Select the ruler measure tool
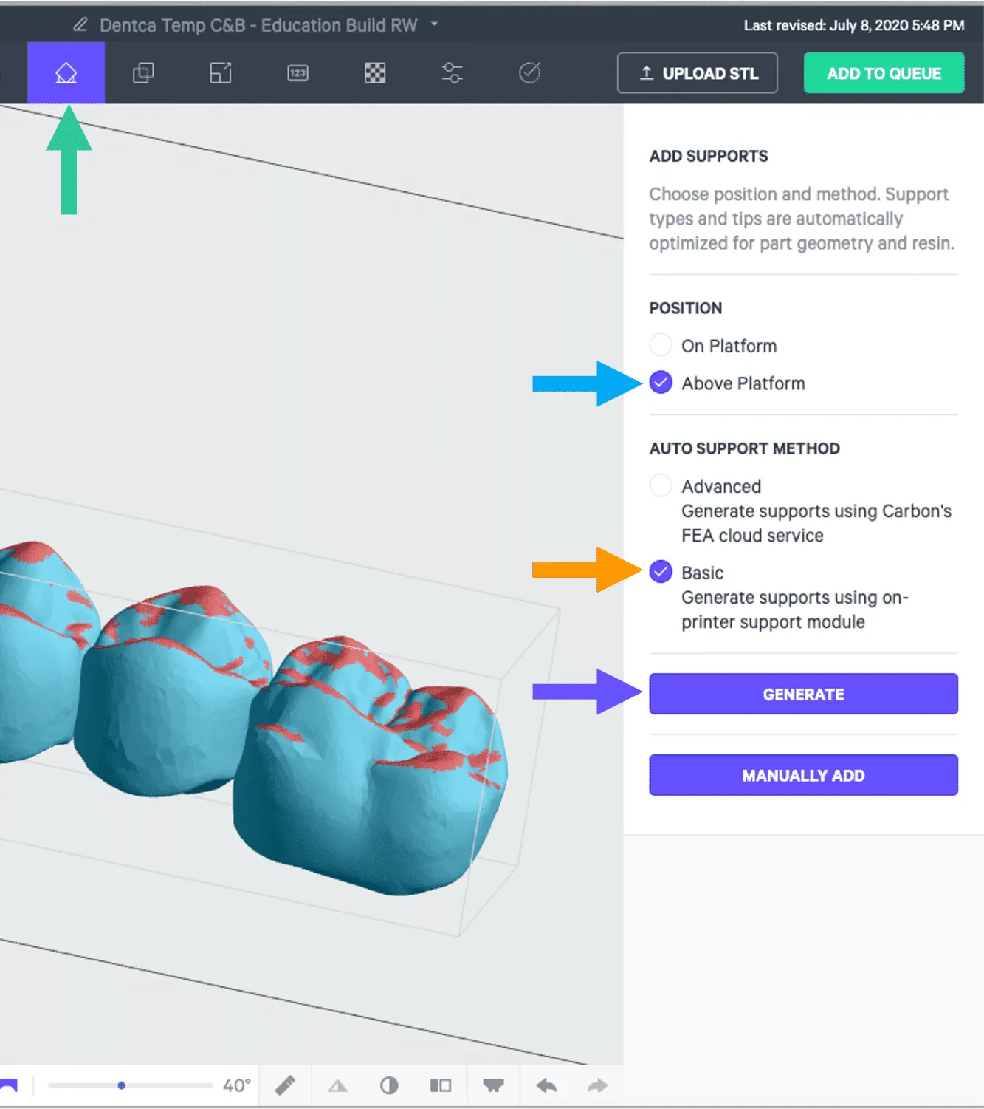The width and height of the screenshot is (984, 1109). (x=285, y=1085)
